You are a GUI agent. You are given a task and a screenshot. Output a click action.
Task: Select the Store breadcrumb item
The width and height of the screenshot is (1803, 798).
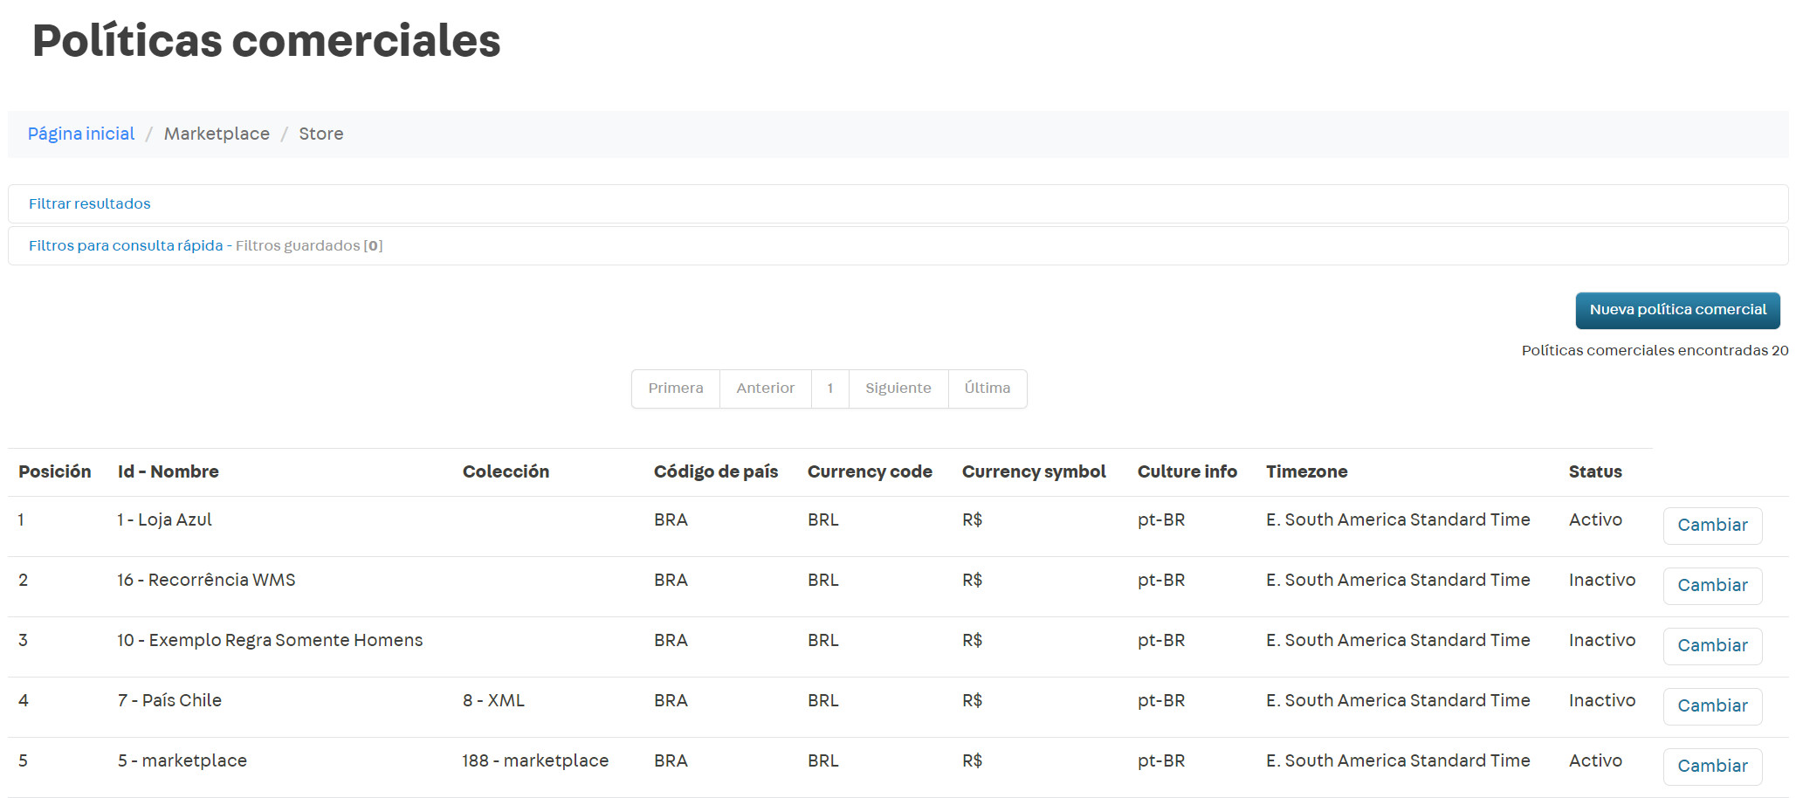[320, 134]
